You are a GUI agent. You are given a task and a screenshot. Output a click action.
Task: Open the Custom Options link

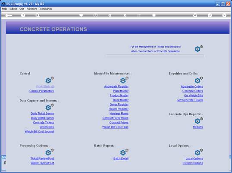pos(193,163)
